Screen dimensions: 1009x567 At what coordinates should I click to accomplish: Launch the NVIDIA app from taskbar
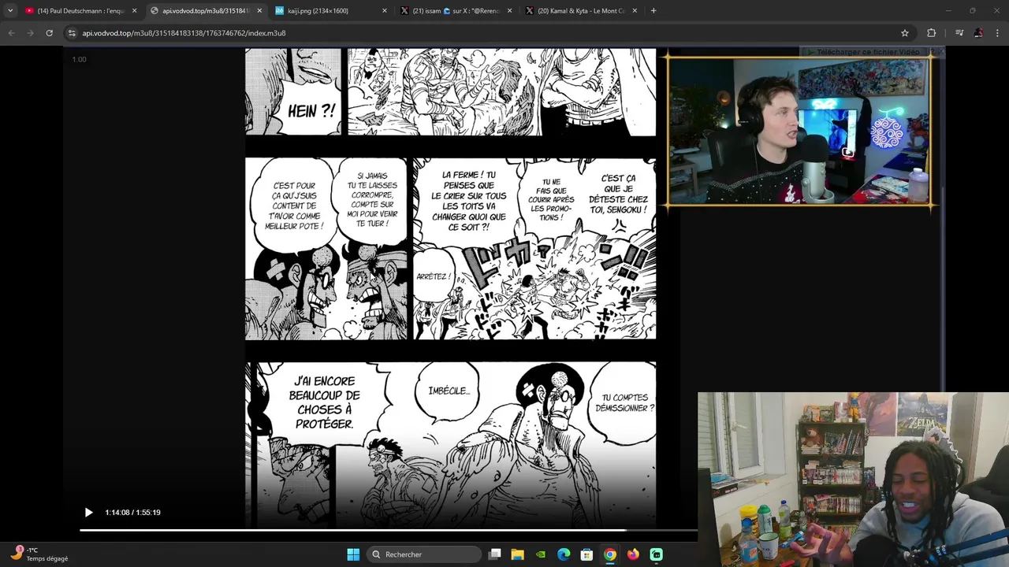click(x=541, y=554)
